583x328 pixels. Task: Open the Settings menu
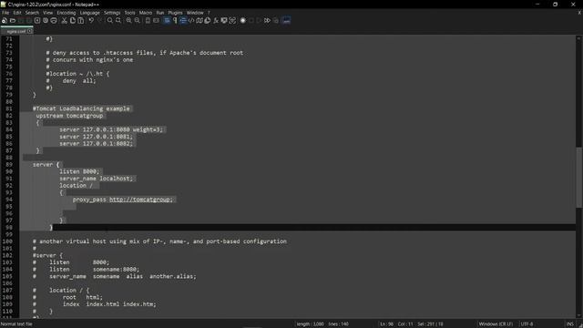[x=112, y=13]
